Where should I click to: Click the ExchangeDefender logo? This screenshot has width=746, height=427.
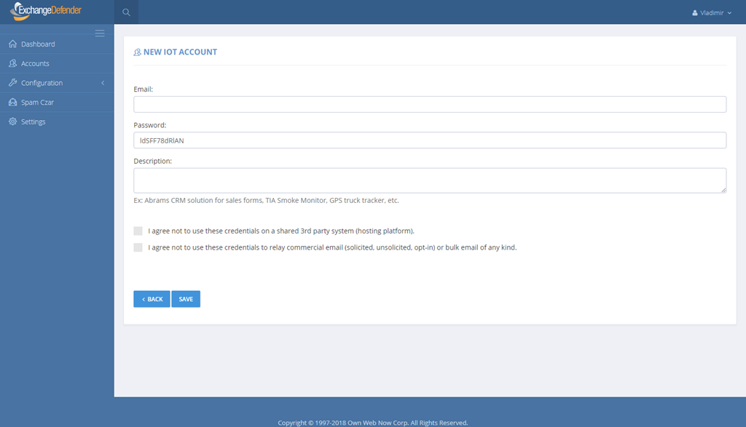pyautogui.click(x=46, y=11)
